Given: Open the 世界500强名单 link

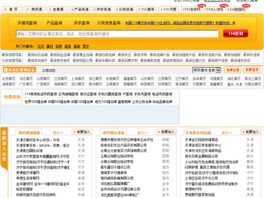Looking at the screenshot, I should pyautogui.click(x=36, y=102).
